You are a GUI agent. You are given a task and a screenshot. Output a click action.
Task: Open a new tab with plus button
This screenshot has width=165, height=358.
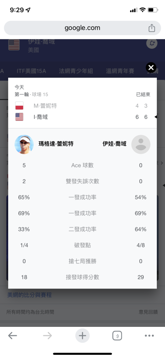tap(82, 336)
